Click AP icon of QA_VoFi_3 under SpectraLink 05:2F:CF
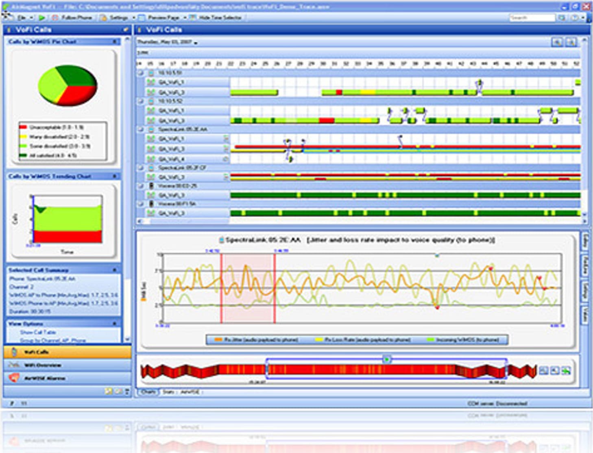The width and height of the screenshot is (593, 453). pos(151,177)
